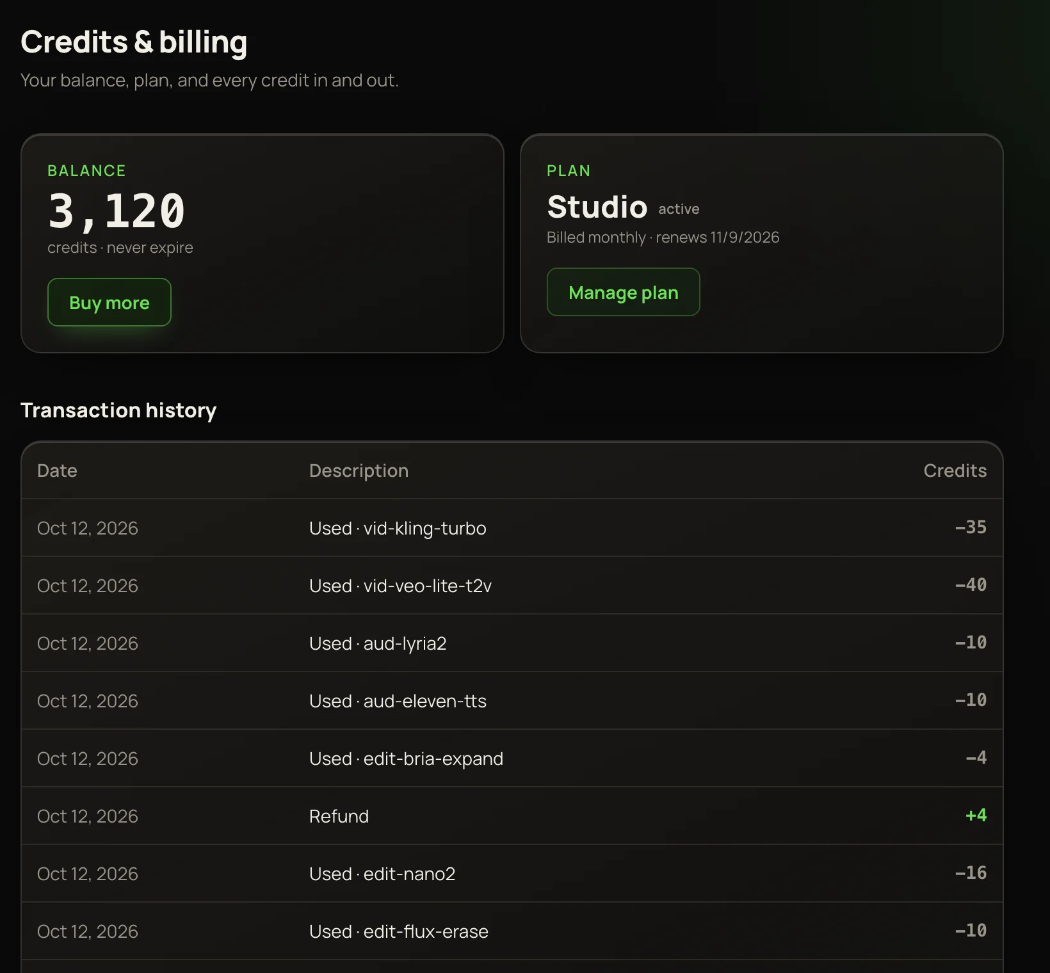Image resolution: width=1050 pixels, height=973 pixels.
Task: Click the Buy more button
Action: tap(109, 302)
